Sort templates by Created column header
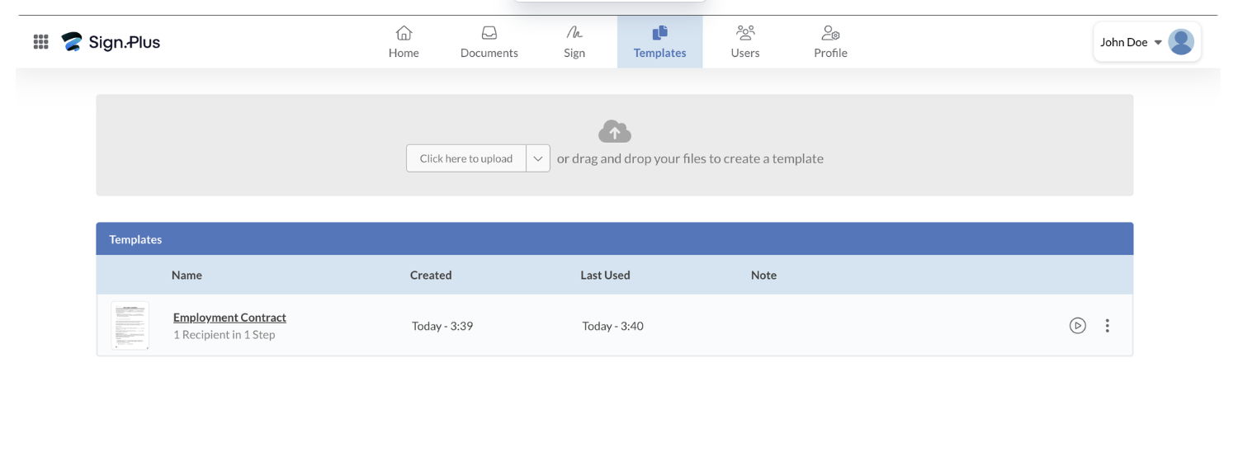 click(431, 276)
